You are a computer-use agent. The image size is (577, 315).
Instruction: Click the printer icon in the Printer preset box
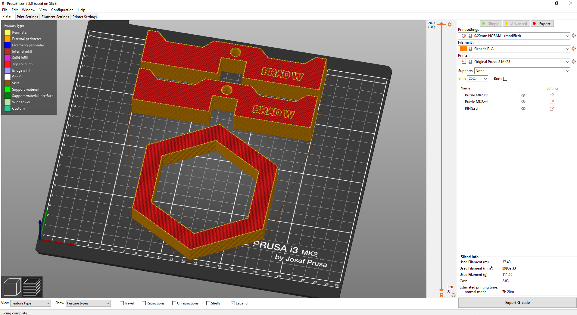pos(464,62)
